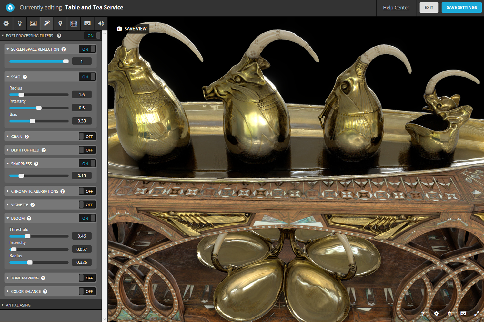484x322 pixels.
Task: Expand the Depth of Field section
Action: click(25, 150)
